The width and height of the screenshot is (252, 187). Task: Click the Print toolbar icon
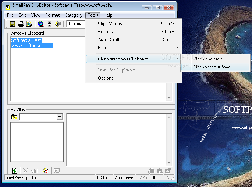(x=21, y=24)
